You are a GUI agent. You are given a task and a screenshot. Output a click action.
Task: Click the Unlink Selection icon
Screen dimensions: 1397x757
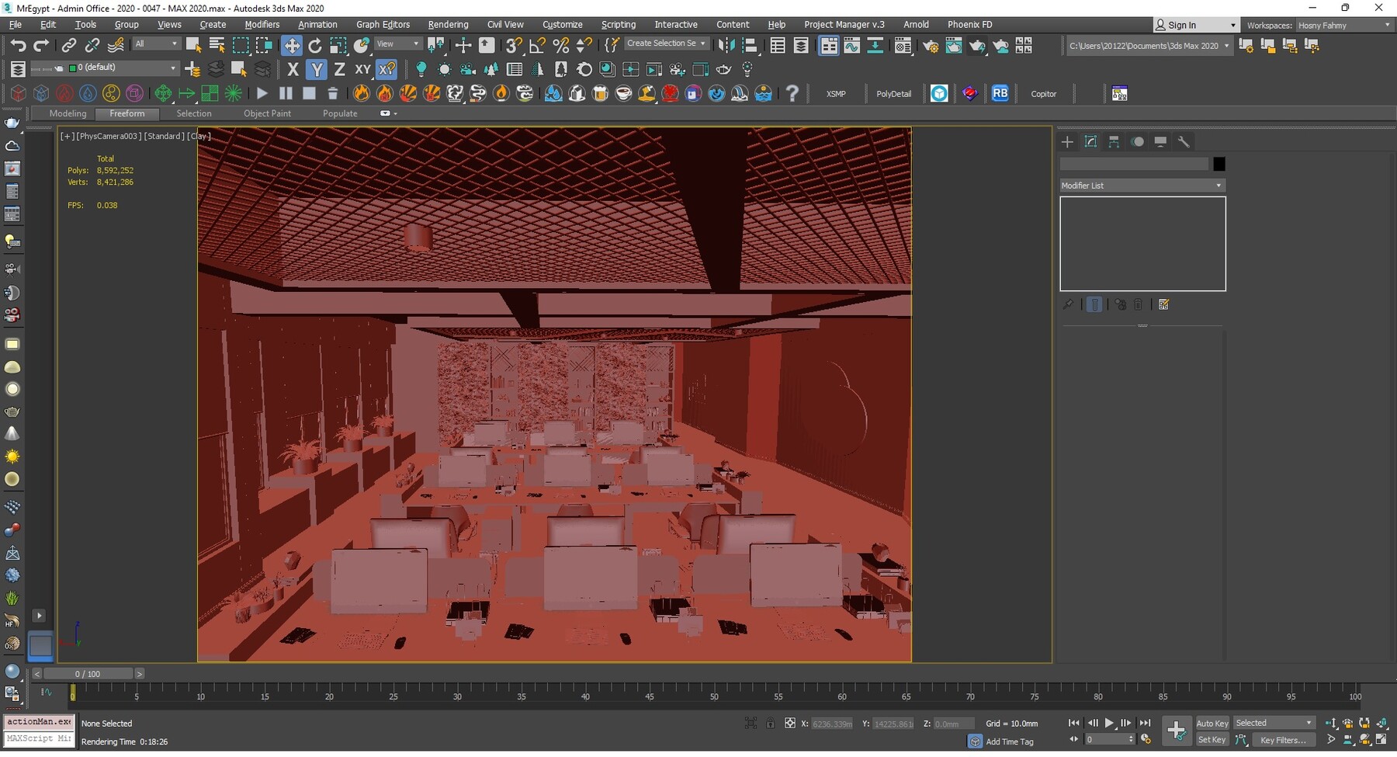click(x=92, y=46)
